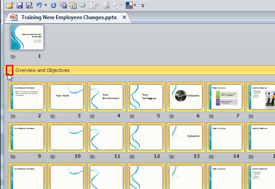This screenshot has width=275, height=189.
Task: Collapse the Overview and Objectives section
Action: [x=9, y=70]
